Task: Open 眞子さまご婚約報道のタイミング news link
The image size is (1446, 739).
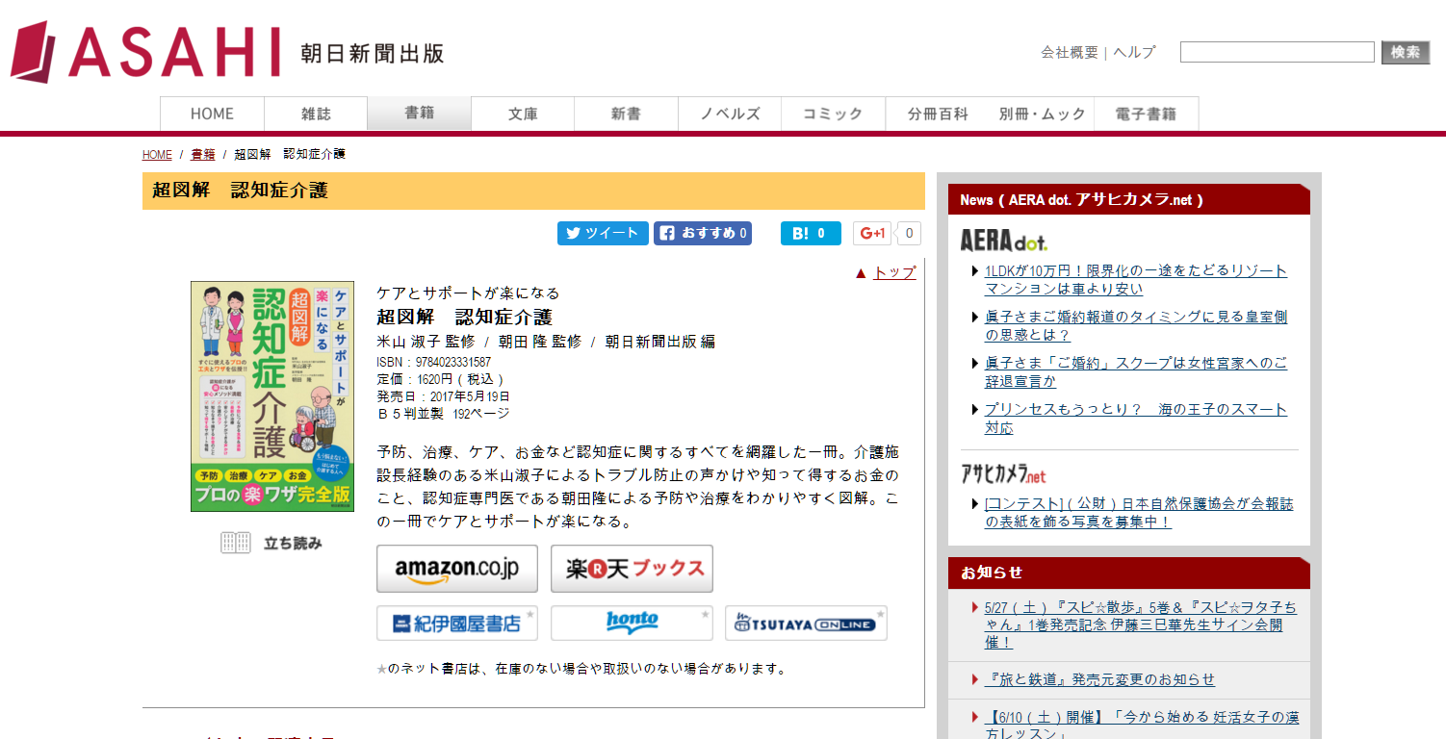Action: [x=1136, y=326]
